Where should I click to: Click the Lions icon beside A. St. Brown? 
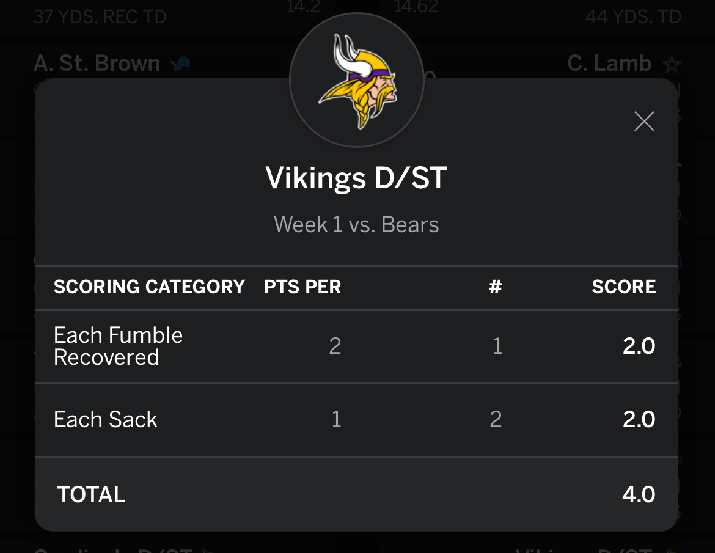180,64
